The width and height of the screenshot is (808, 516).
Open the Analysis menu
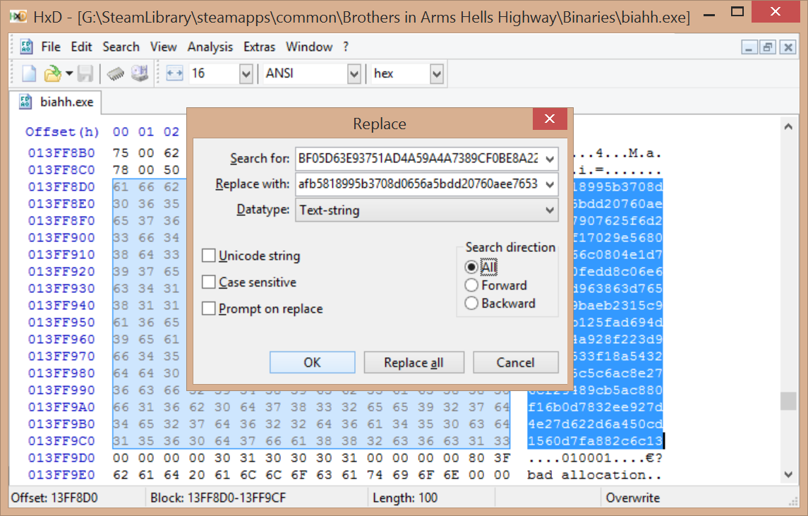point(210,47)
